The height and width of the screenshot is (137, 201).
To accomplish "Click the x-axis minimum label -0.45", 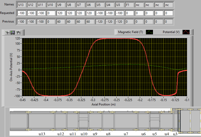I will [x=22, y=100].
